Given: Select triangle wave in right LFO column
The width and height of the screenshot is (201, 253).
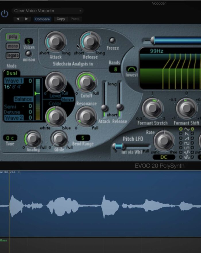Looking at the screenshot, I should (x=192, y=129).
